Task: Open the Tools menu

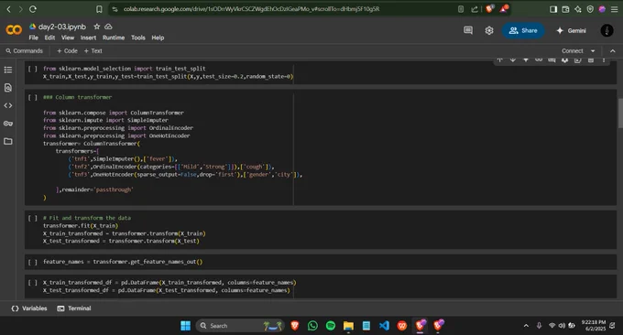Action: point(137,38)
